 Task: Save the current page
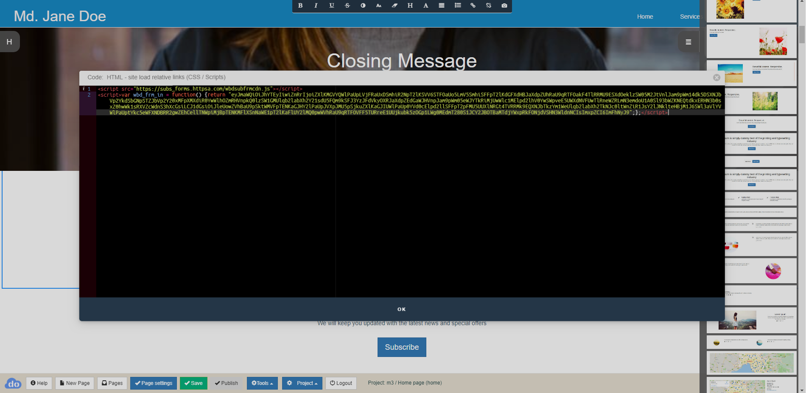[193, 383]
